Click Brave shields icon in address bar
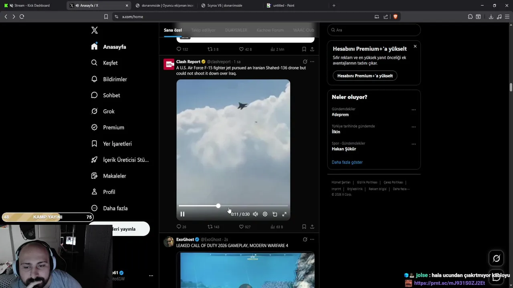Viewport: 513px width, 288px height. pos(395,16)
